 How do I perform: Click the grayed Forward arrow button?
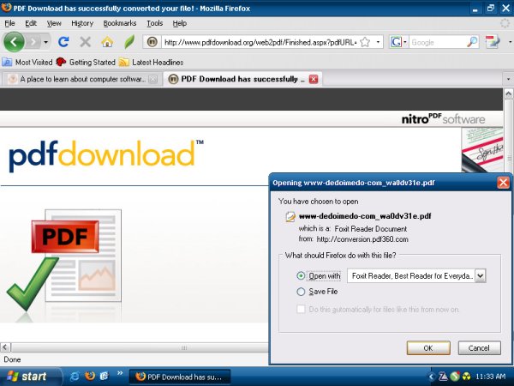pyautogui.click(x=33, y=42)
